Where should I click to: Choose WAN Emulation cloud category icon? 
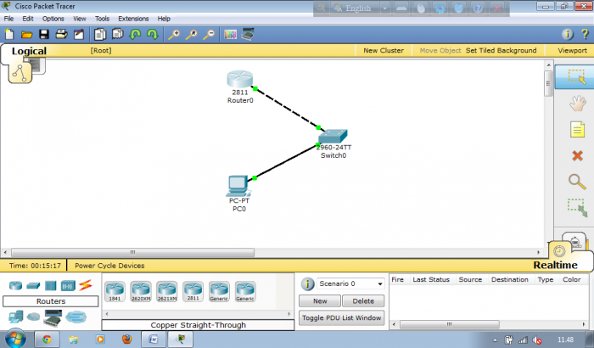(33, 317)
